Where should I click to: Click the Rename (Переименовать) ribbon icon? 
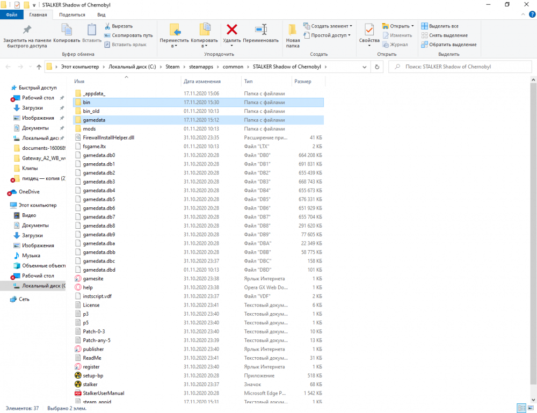point(261,30)
